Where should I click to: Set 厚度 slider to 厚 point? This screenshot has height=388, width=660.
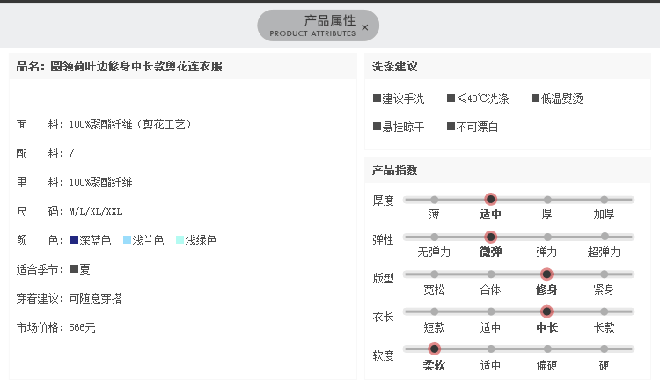(547, 200)
